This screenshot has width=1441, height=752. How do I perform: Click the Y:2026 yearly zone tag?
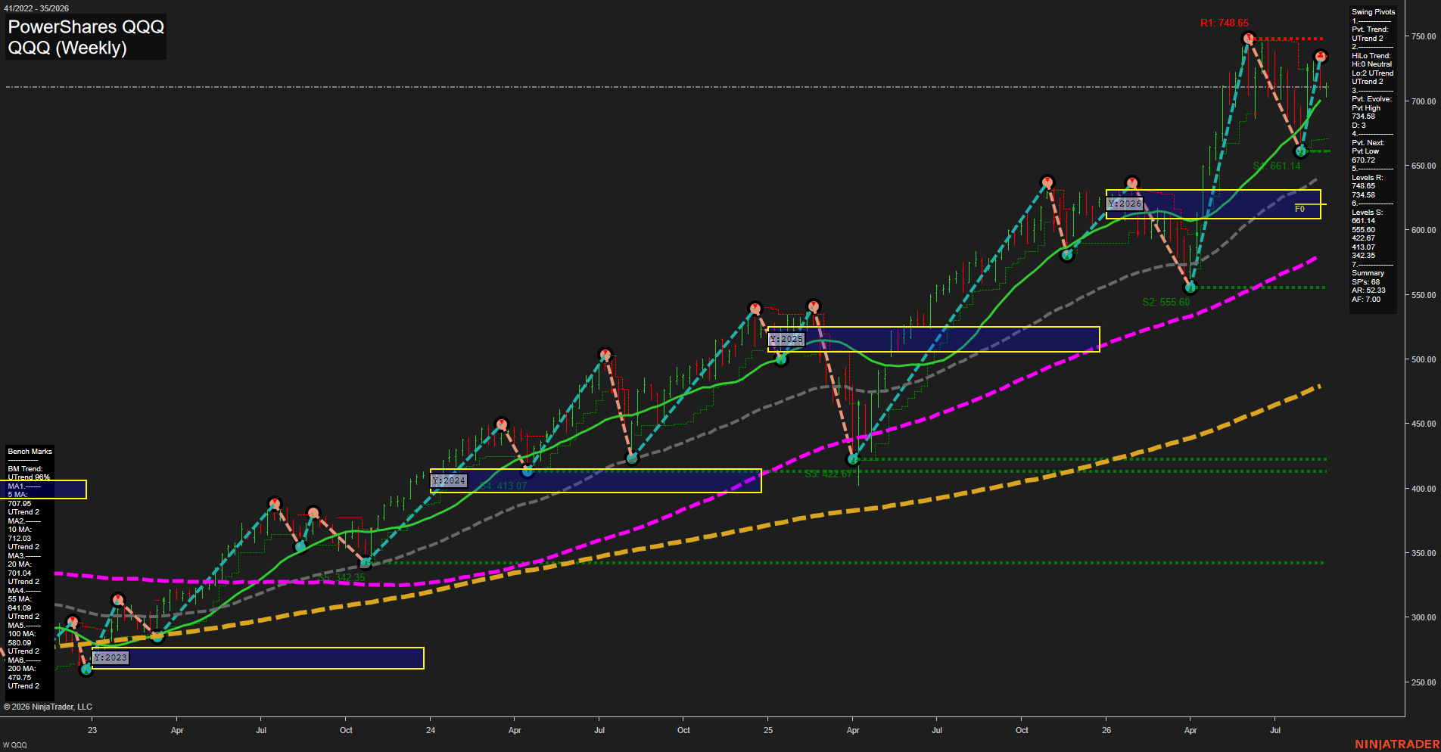point(1125,204)
